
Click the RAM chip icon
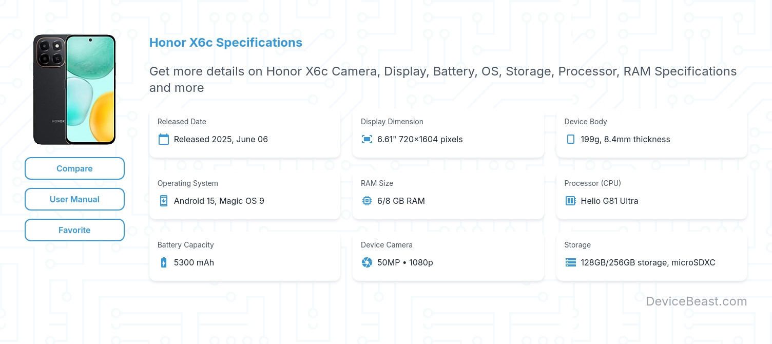[367, 201]
